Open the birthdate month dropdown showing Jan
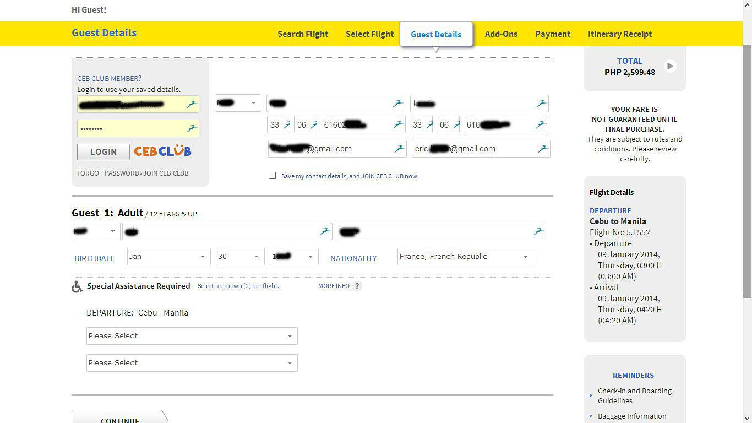The width and height of the screenshot is (752, 423). click(x=168, y=257)
